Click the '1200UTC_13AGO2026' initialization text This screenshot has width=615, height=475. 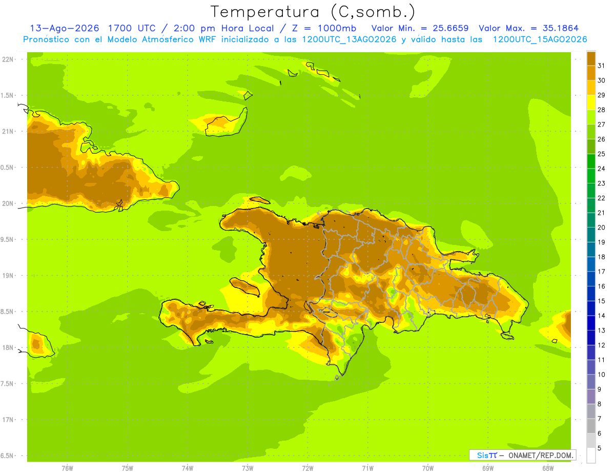pos(349,39)
